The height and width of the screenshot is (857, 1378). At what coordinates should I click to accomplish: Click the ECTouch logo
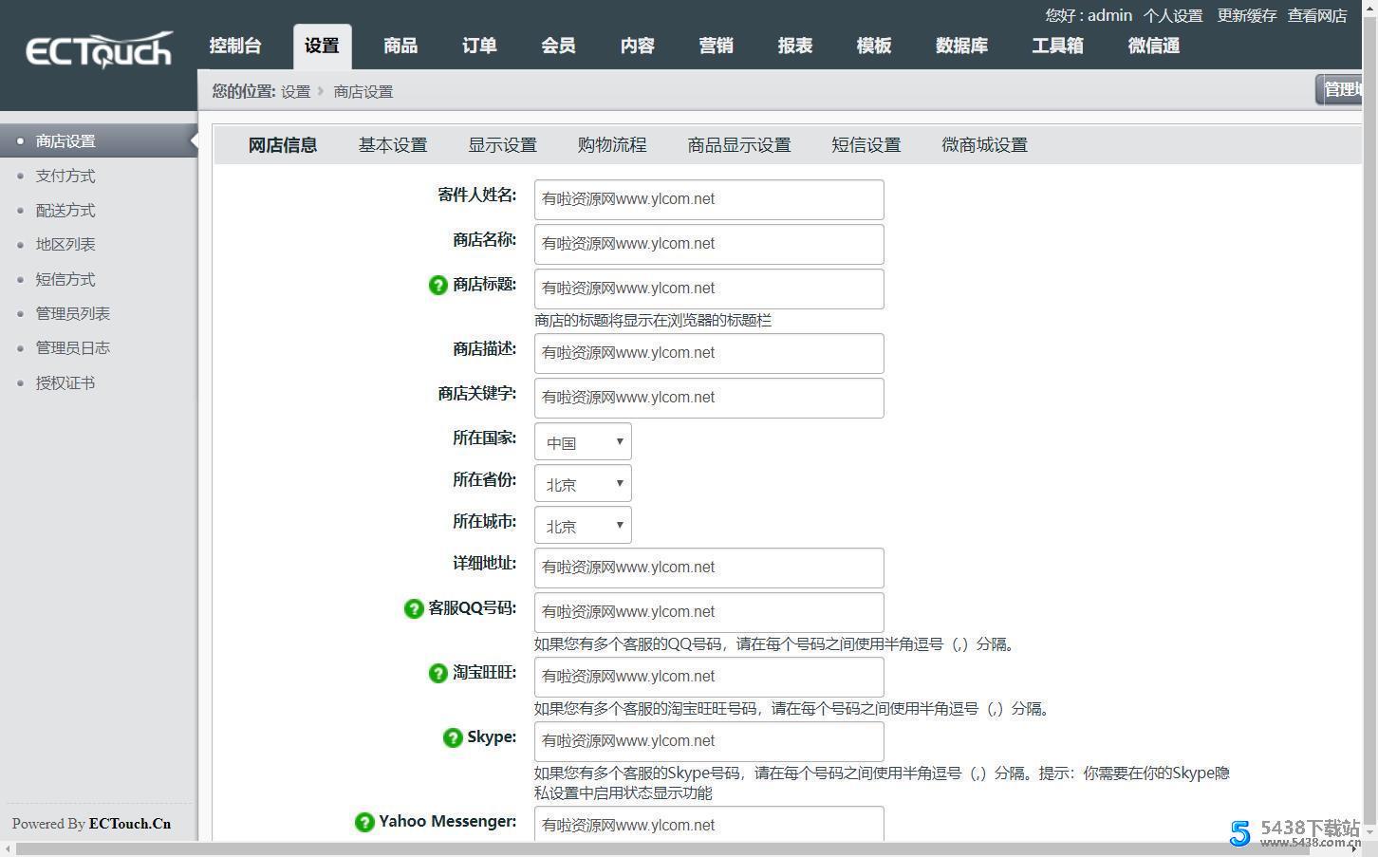coord(99,49)
